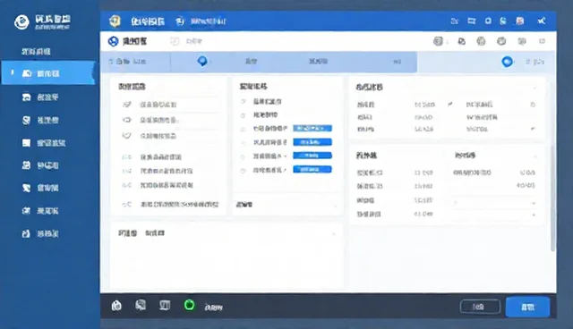Click the rightmost title bar icon
The image size is (573, 329).
tap(542, 21)
